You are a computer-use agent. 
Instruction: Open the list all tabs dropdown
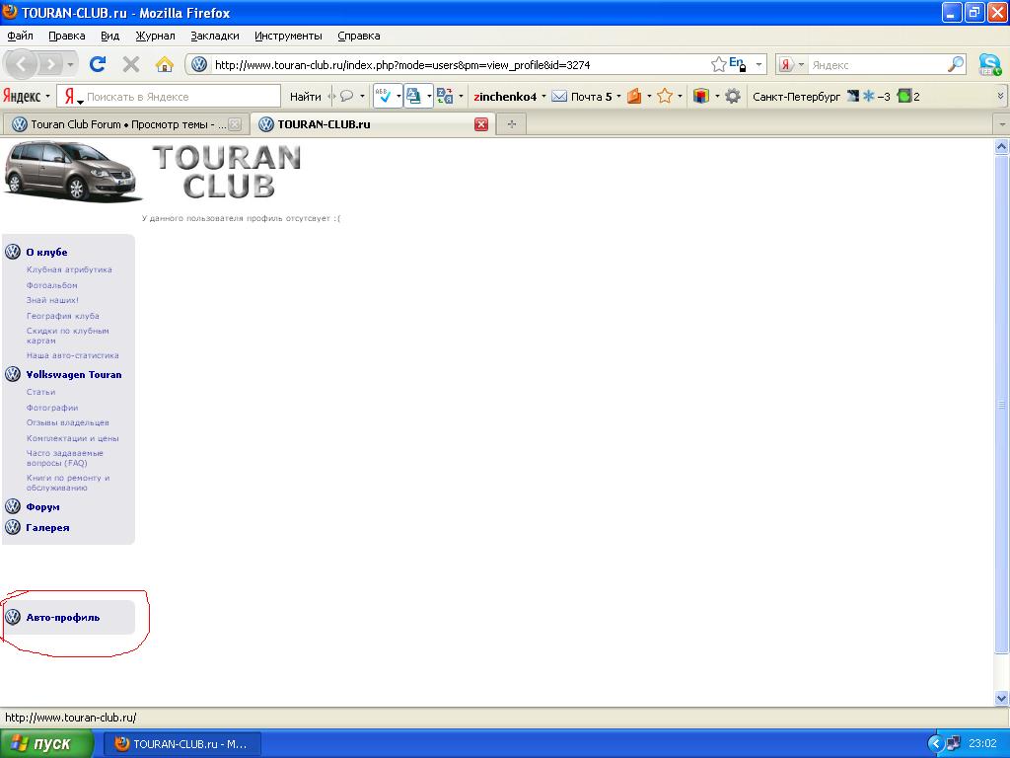pos(1002,123)
